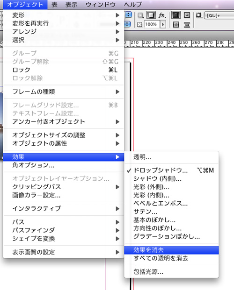This screenshot has width=234, height=290.
Task: Click the drop shadow button in control panel
Action: click(151, 15)
